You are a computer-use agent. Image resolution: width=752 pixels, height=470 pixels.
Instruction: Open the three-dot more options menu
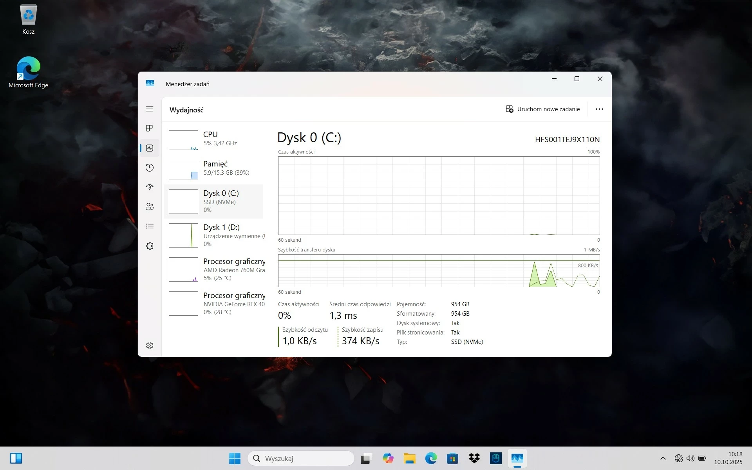599,109
